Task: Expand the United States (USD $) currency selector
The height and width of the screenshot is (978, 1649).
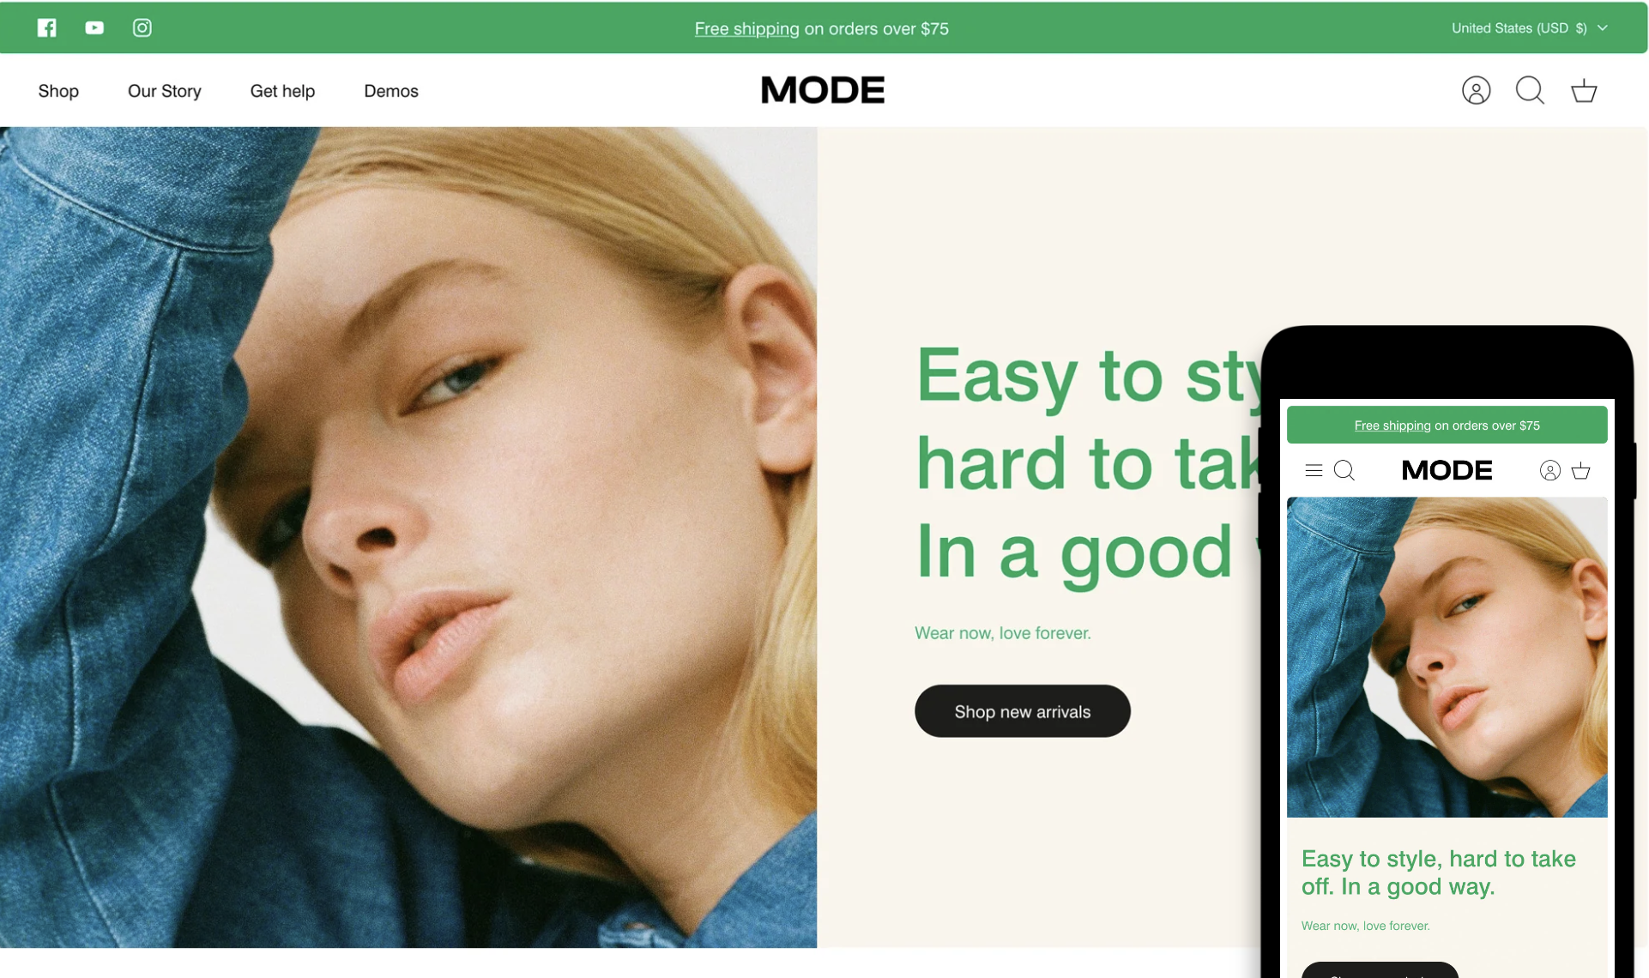Action: click(x=1529, y=28)
